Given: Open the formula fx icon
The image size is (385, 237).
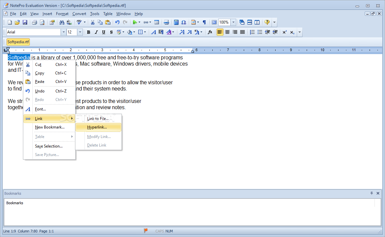Looking at the screenshot, I should point(210,32).
